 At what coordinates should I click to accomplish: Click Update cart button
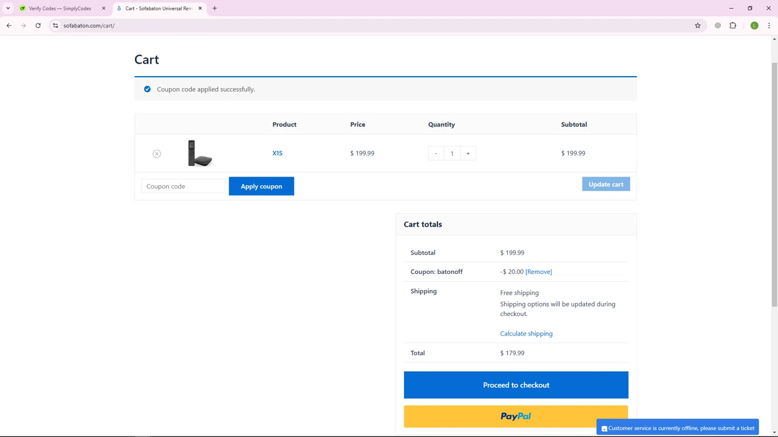606,184
